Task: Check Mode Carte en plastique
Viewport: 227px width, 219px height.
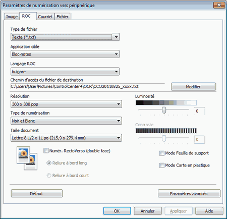Action: (x=162, y=166)
